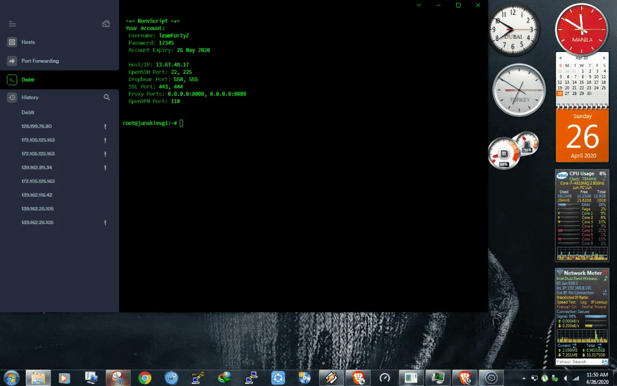Click the CPU gauge meter gadget
This screenshot has width=617, height=386.
click(x=504, y=153)
